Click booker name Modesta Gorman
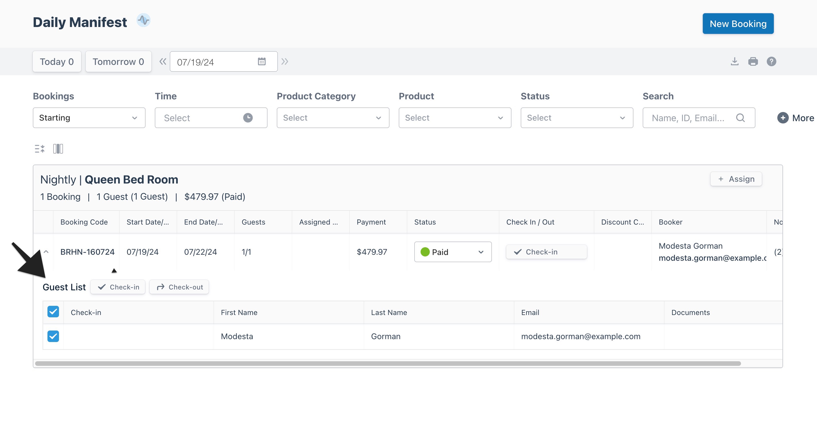Screen dimensions: 817x425 click(x=690, y=246)
